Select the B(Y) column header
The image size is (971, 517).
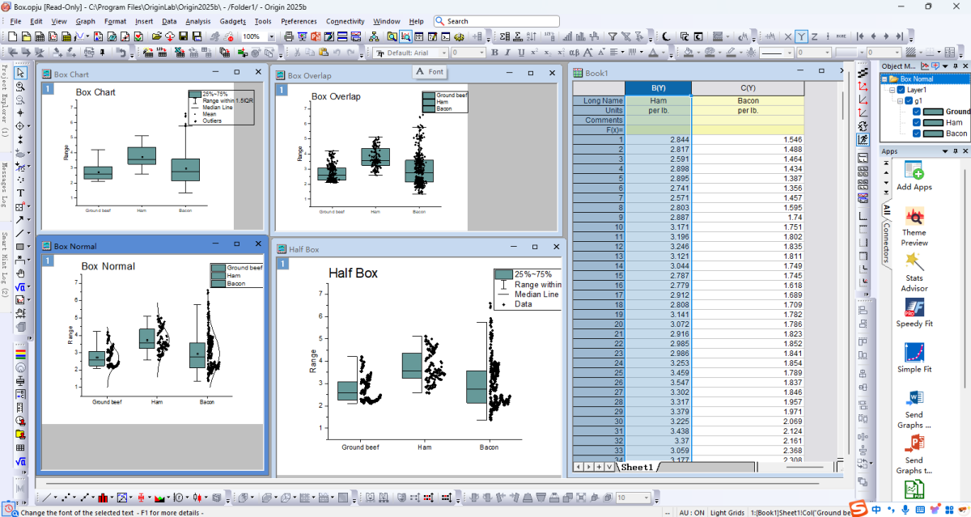(x=658, y=87)
